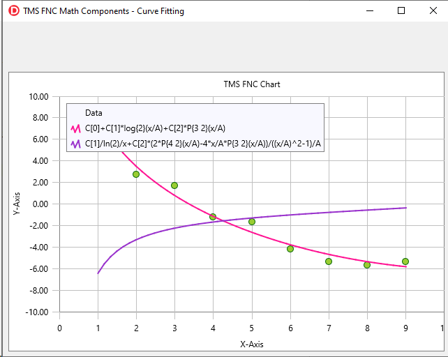Click the 0.00 label on Y axis

point(40,204)
